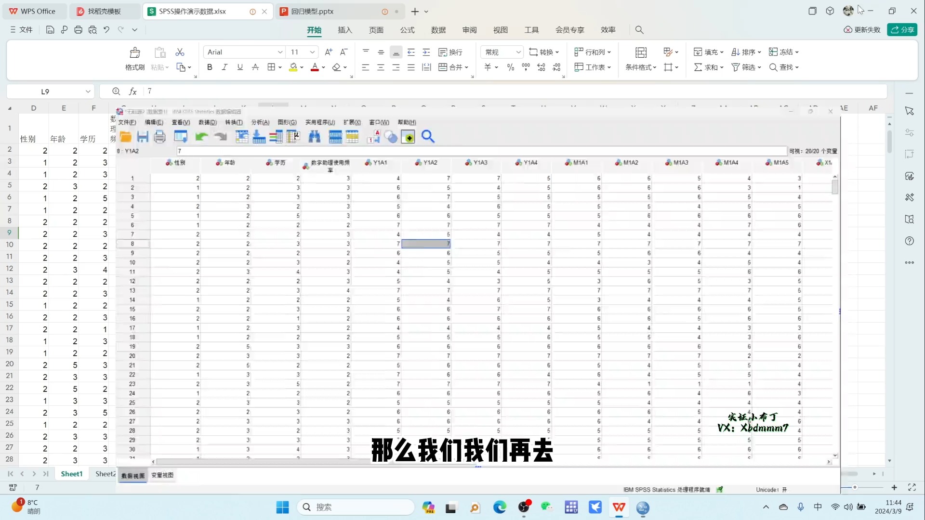
Task: Toggle bold formatting
Action: tap(210, 67)
